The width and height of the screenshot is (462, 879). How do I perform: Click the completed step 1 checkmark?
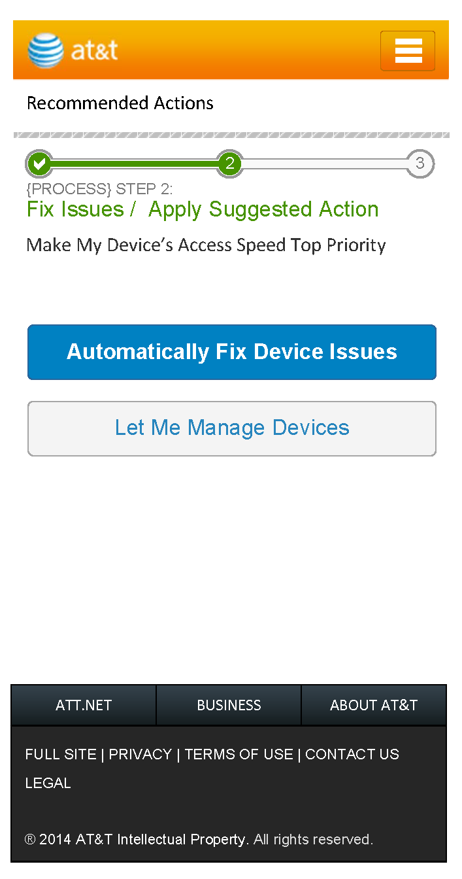[x=40, y=164]
